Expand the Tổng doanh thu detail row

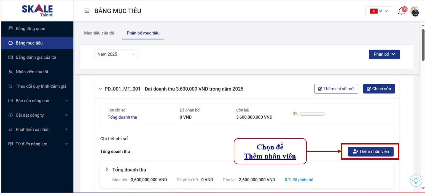click(107, 169)
